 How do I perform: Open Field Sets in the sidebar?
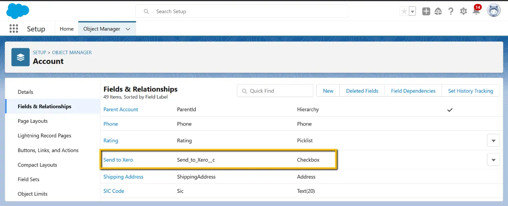[x=29, y=179]
